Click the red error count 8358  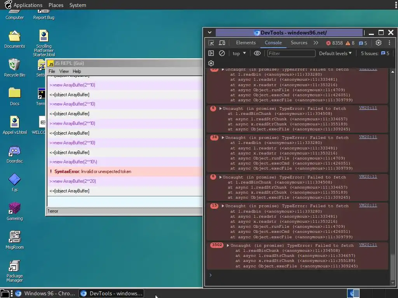[334, 43]
